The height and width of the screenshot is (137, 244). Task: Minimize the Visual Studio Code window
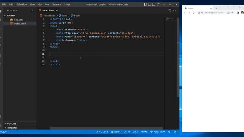coord(164,5)
